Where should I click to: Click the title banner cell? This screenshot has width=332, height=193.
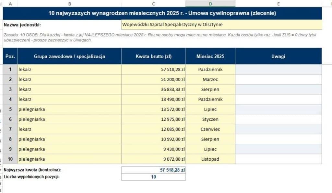pos(162,13)
